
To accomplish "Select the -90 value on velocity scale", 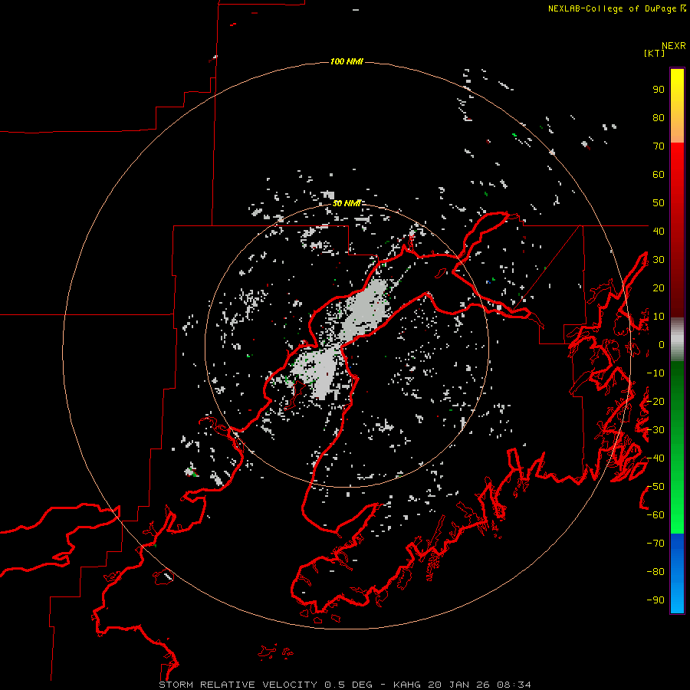I will [655, 600].
